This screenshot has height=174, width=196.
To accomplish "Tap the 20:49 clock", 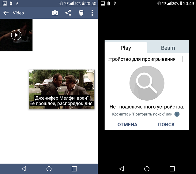I will point(189,3).
